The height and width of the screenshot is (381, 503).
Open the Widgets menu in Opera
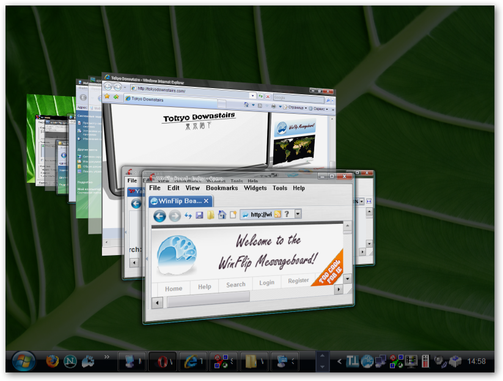pyautogui.click(x=255, y=188)
